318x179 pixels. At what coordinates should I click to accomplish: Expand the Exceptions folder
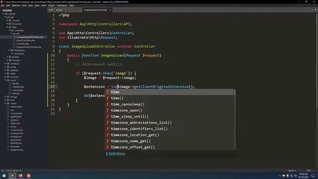pos(7,24)
